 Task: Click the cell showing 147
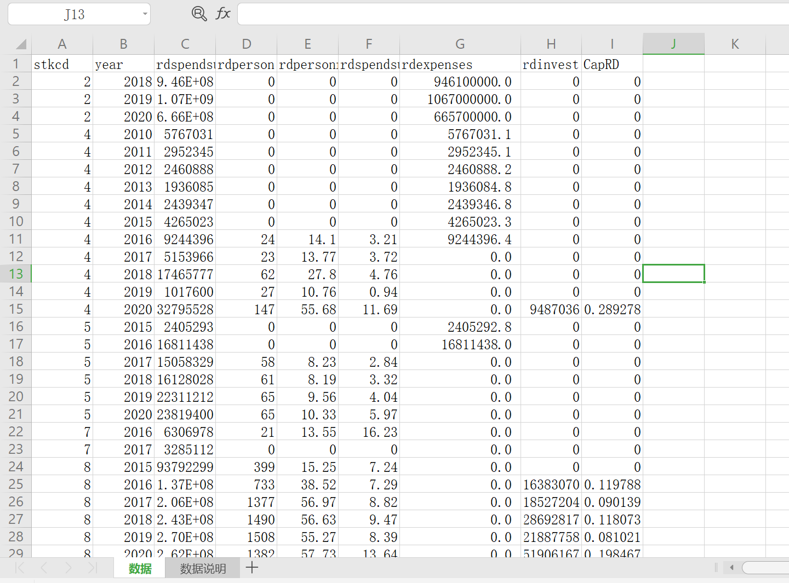pos(247,309)
